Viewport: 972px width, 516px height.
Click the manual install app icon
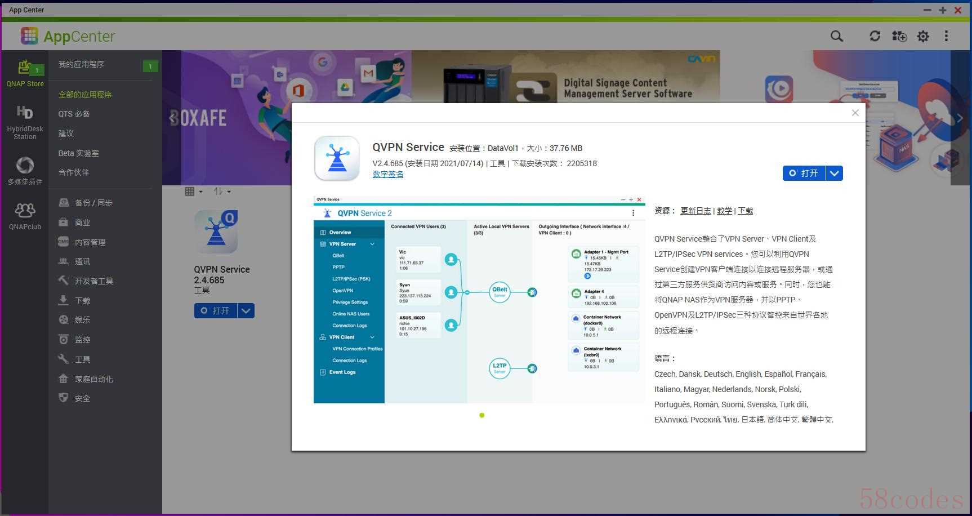899,36
